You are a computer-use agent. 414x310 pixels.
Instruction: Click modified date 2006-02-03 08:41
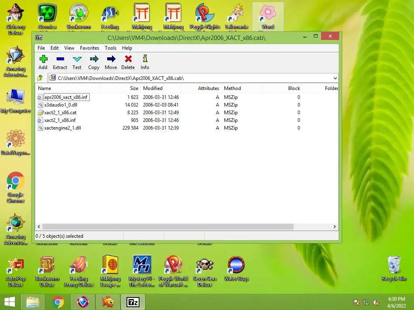161,105
